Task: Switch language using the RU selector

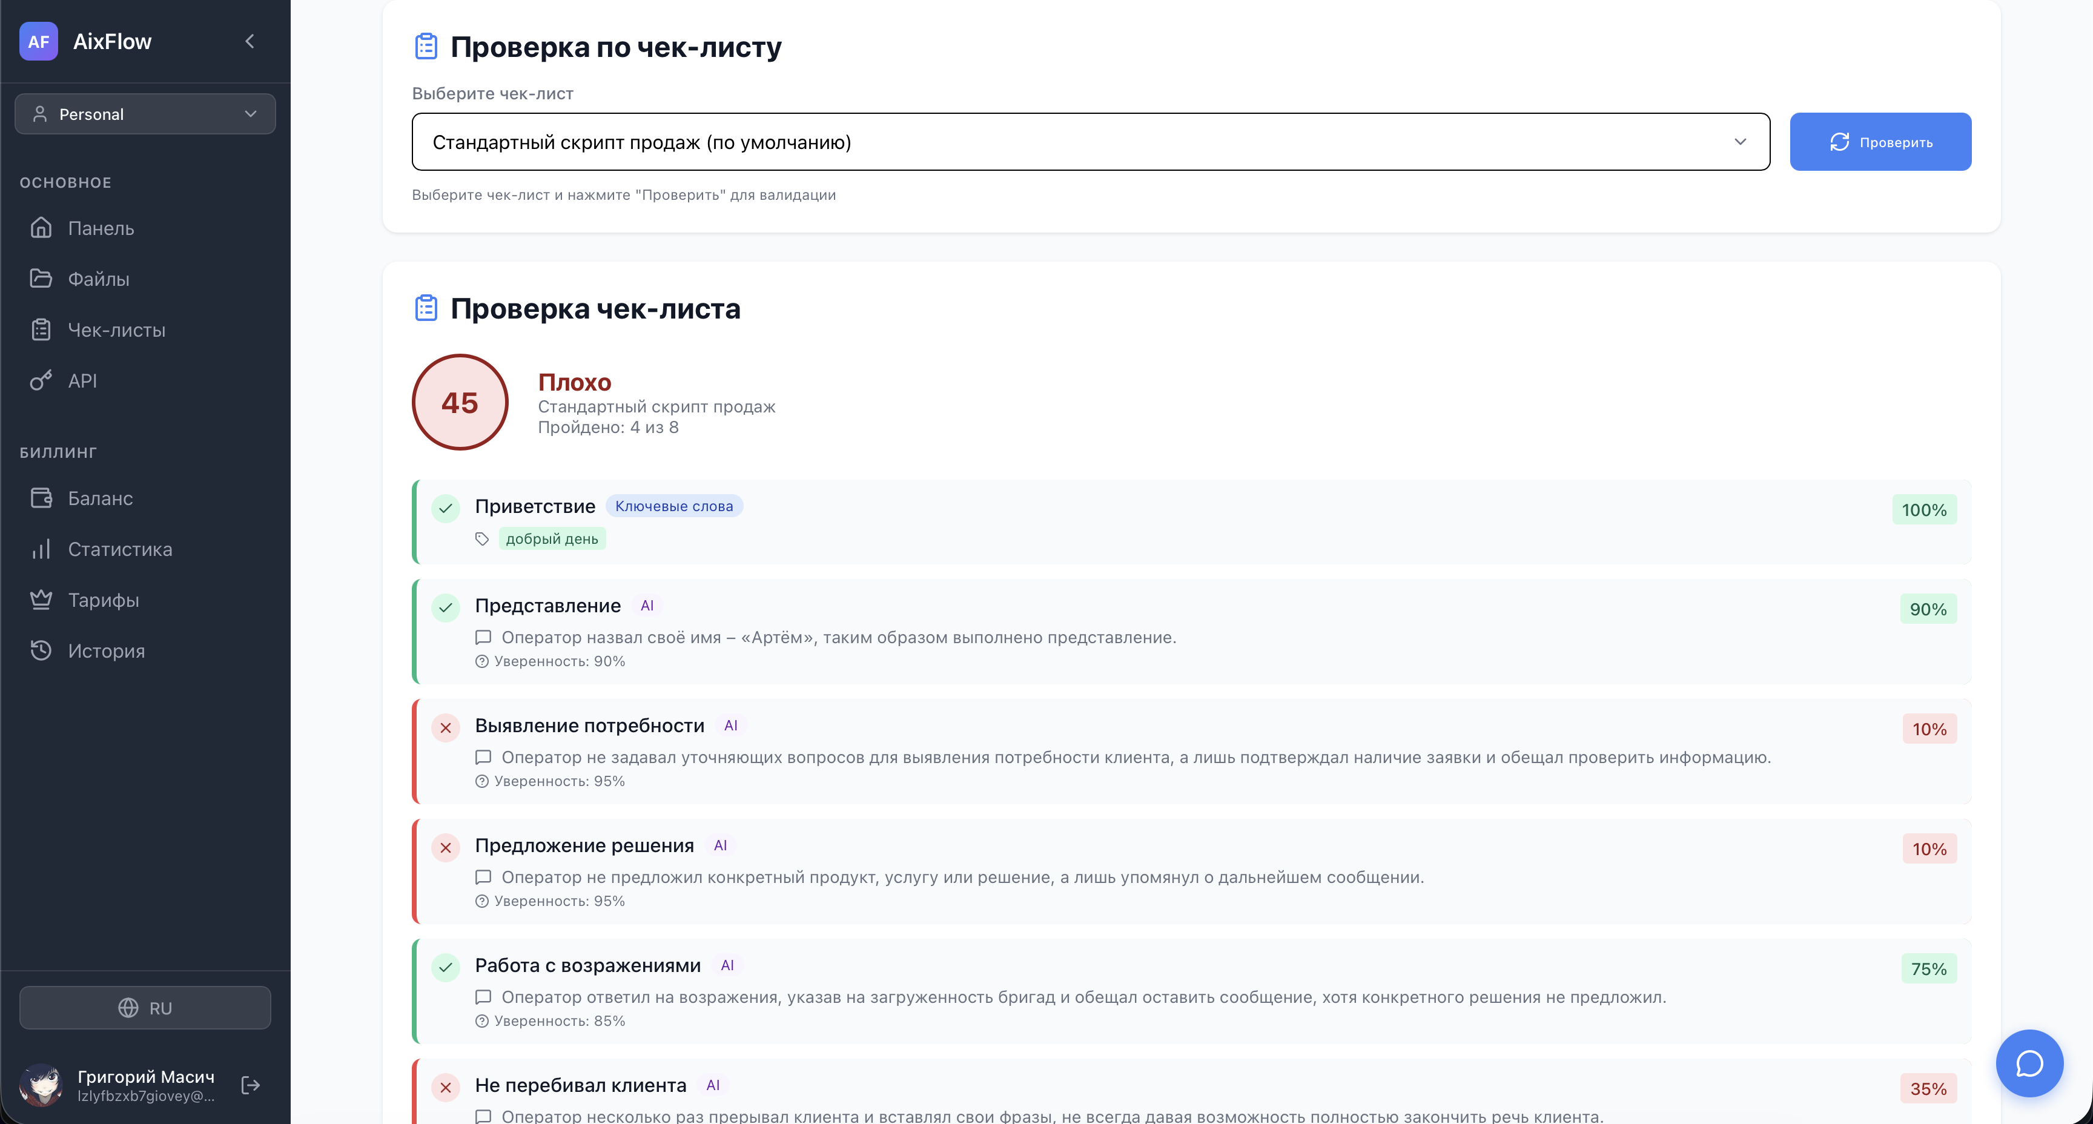Action: [x=145, y=1008]
